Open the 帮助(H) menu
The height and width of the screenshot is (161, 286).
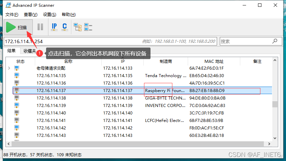pyautogui.click(x=69, y=15)
